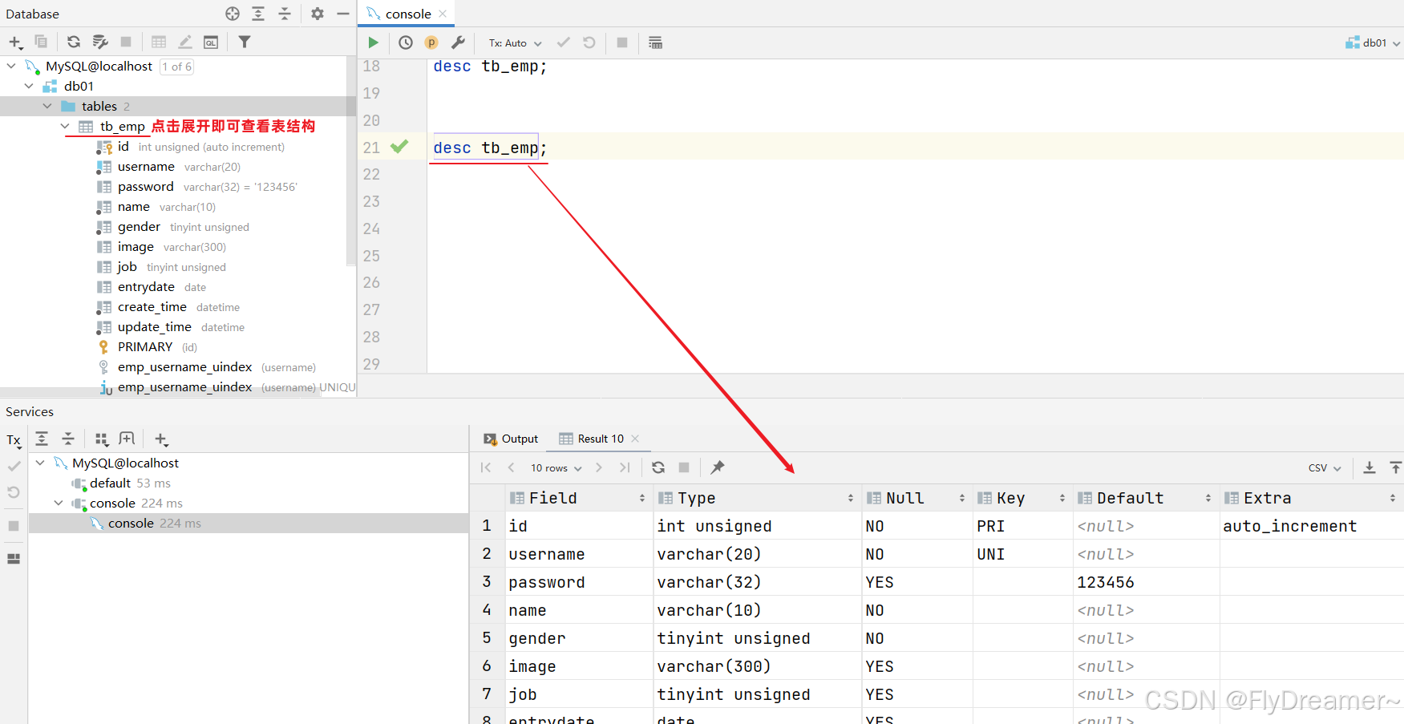1404x724 pixels.
Task: Click the New (plus) icon in Database toolbar
Action: (15, 42)
